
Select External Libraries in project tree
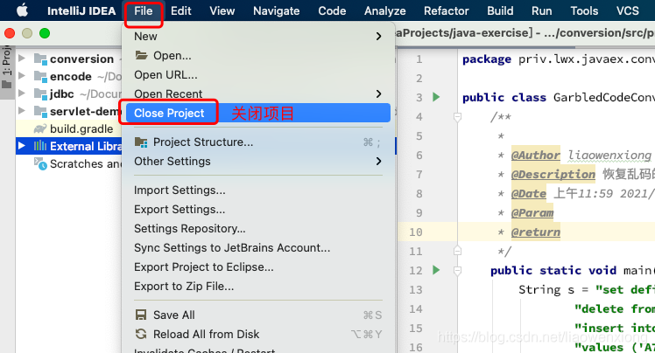(x=86, y=146)
